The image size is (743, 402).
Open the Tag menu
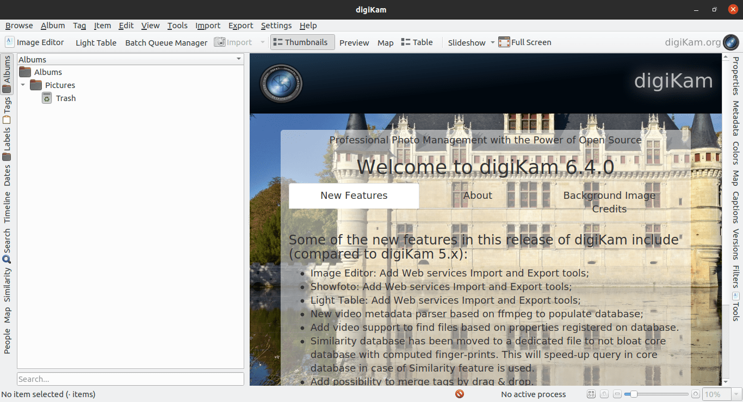[x=79, y=26]
